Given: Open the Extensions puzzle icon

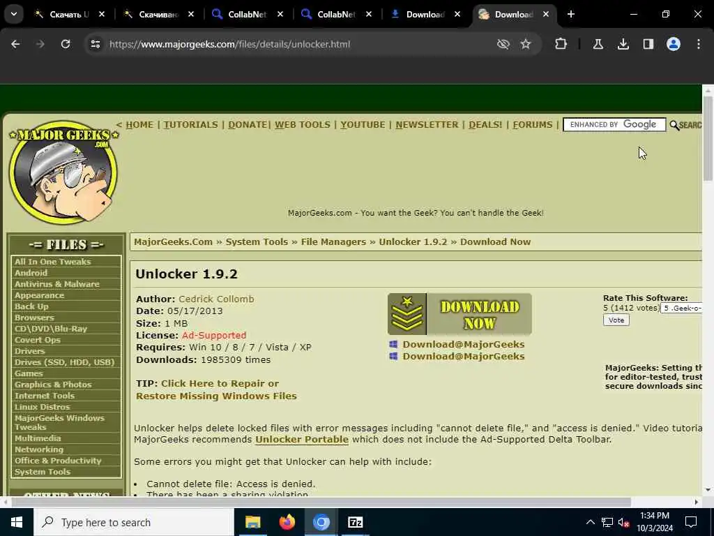Looking at the screenshot, I should [561, 44].
